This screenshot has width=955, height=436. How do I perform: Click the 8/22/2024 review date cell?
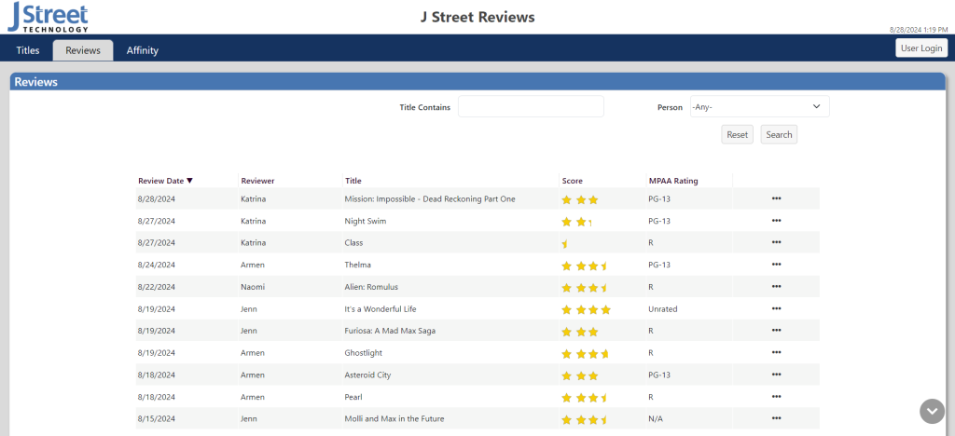[157, 287]
